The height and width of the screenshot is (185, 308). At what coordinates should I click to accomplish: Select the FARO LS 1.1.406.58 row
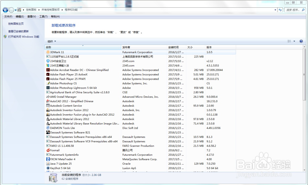[x=140, y=146]
